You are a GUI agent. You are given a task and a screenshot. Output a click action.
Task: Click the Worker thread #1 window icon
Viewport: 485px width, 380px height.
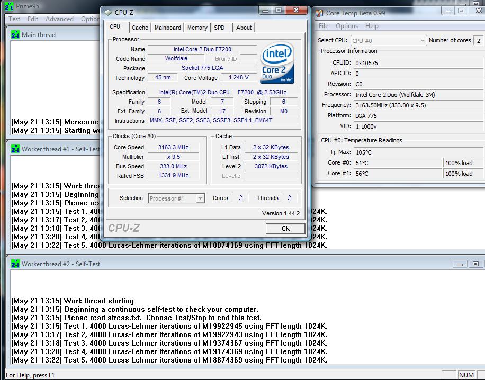coord(15,149)
